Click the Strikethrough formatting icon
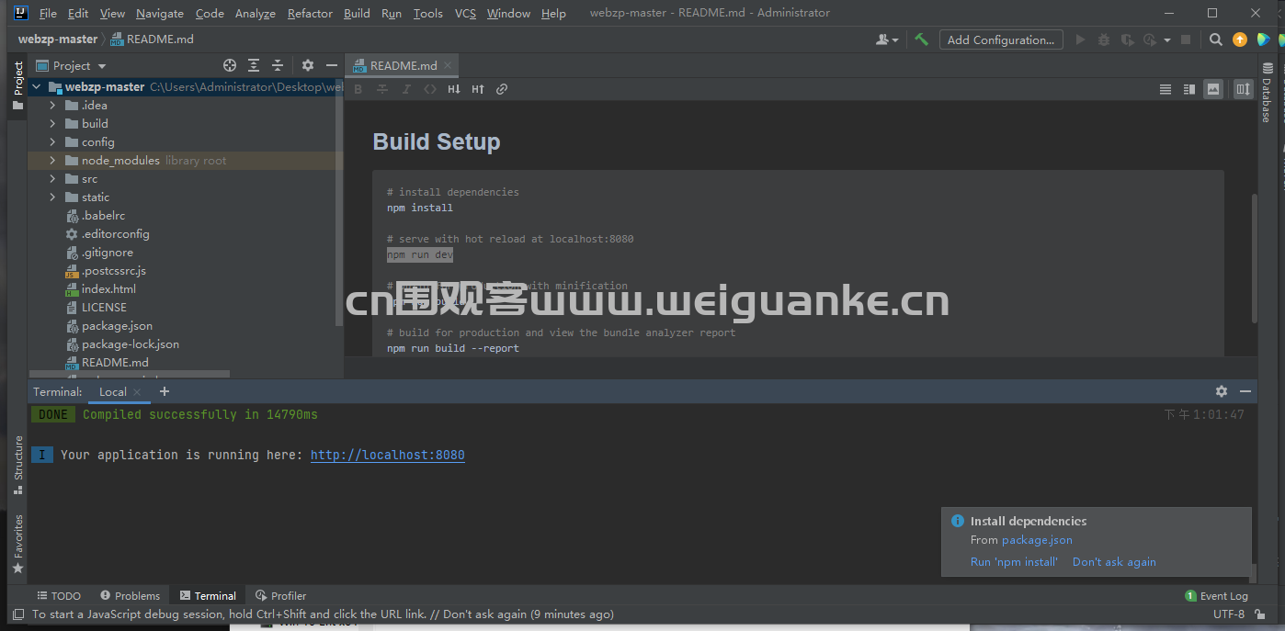The height and width of the screenshot is (631, 1285). coord(382,89)
